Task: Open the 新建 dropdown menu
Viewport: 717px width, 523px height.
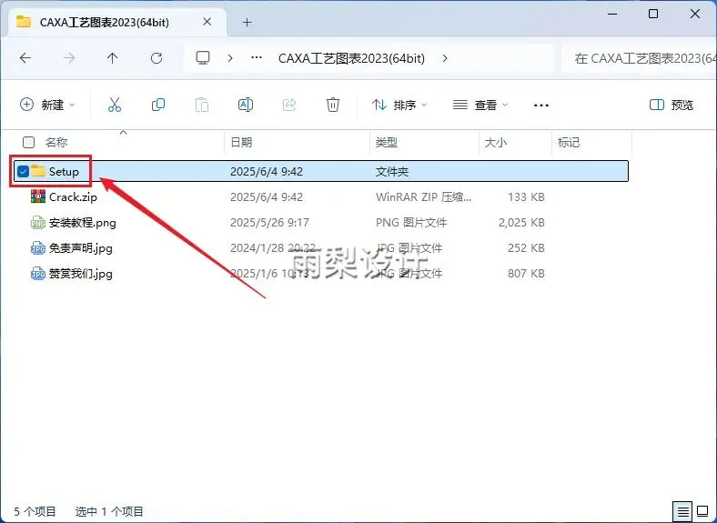Action: [x=47, y=105]
